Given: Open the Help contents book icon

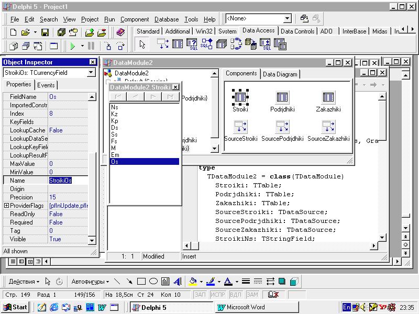Looking at the screenshot, I should 121,32.
